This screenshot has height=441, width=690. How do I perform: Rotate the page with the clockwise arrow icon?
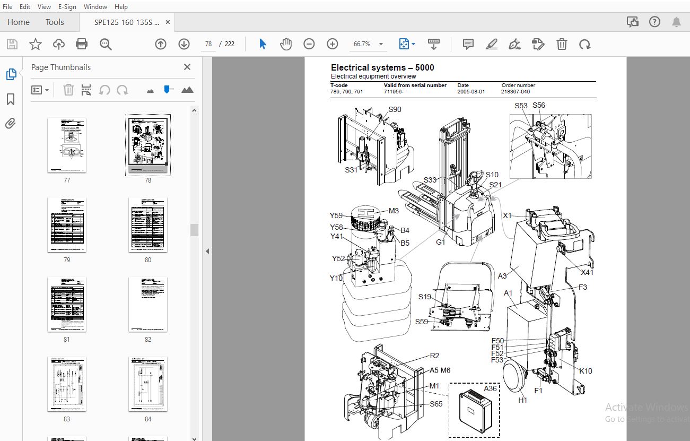coord(585,44)
